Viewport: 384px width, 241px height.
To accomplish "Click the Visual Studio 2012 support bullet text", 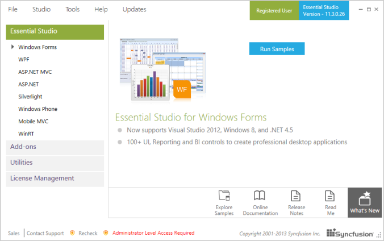I will point(210,130).
